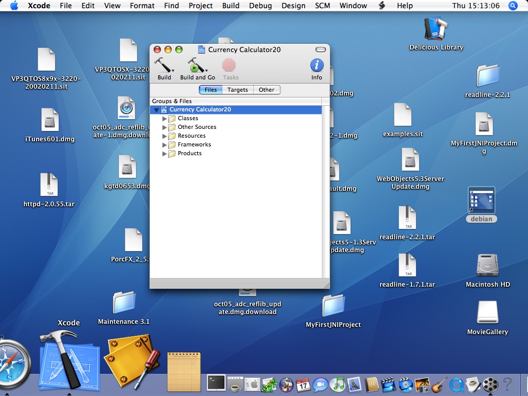Open the Apple menu
The image size is (528, 396).
(14, 5)
